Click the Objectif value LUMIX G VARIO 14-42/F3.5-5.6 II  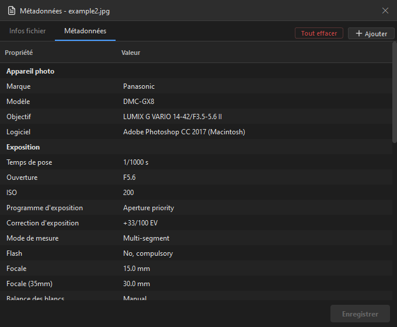(172, 117)
